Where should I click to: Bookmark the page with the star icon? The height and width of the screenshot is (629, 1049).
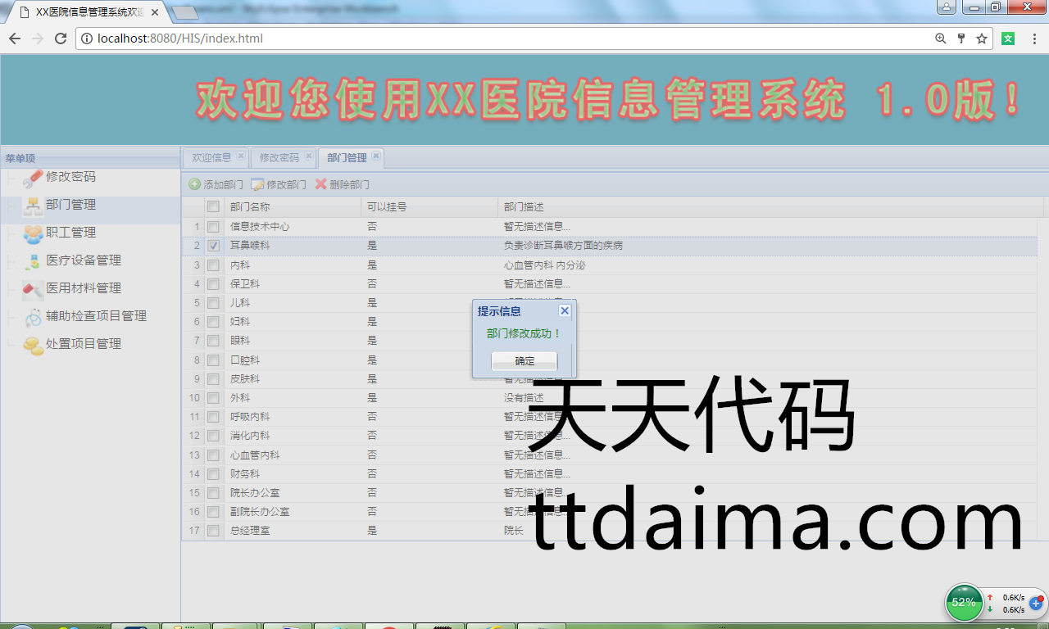(981, 38)
